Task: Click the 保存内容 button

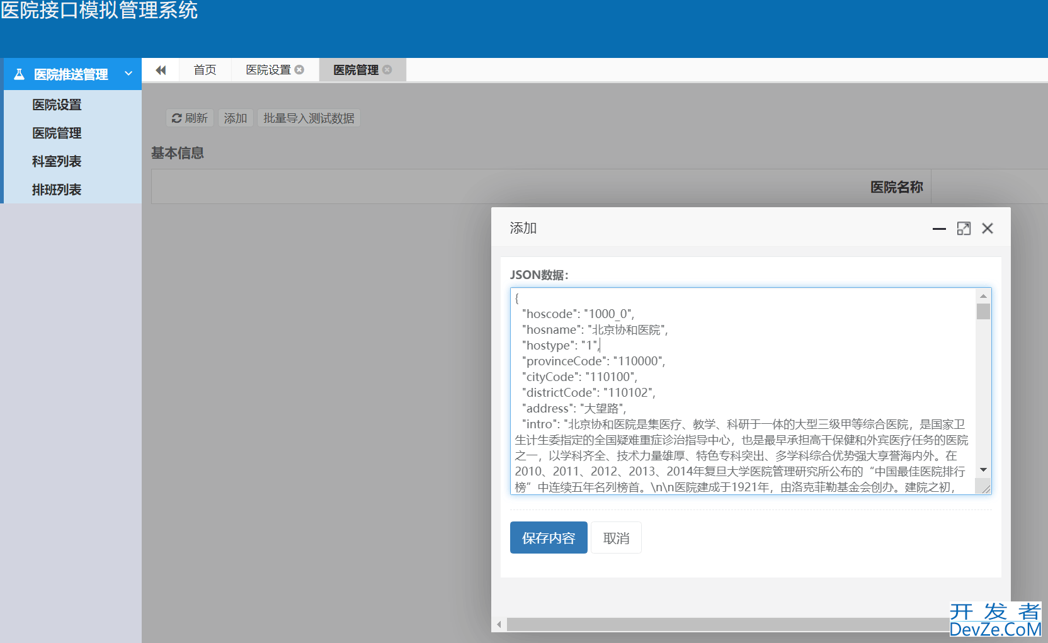Action: click(x=549, y=538)
